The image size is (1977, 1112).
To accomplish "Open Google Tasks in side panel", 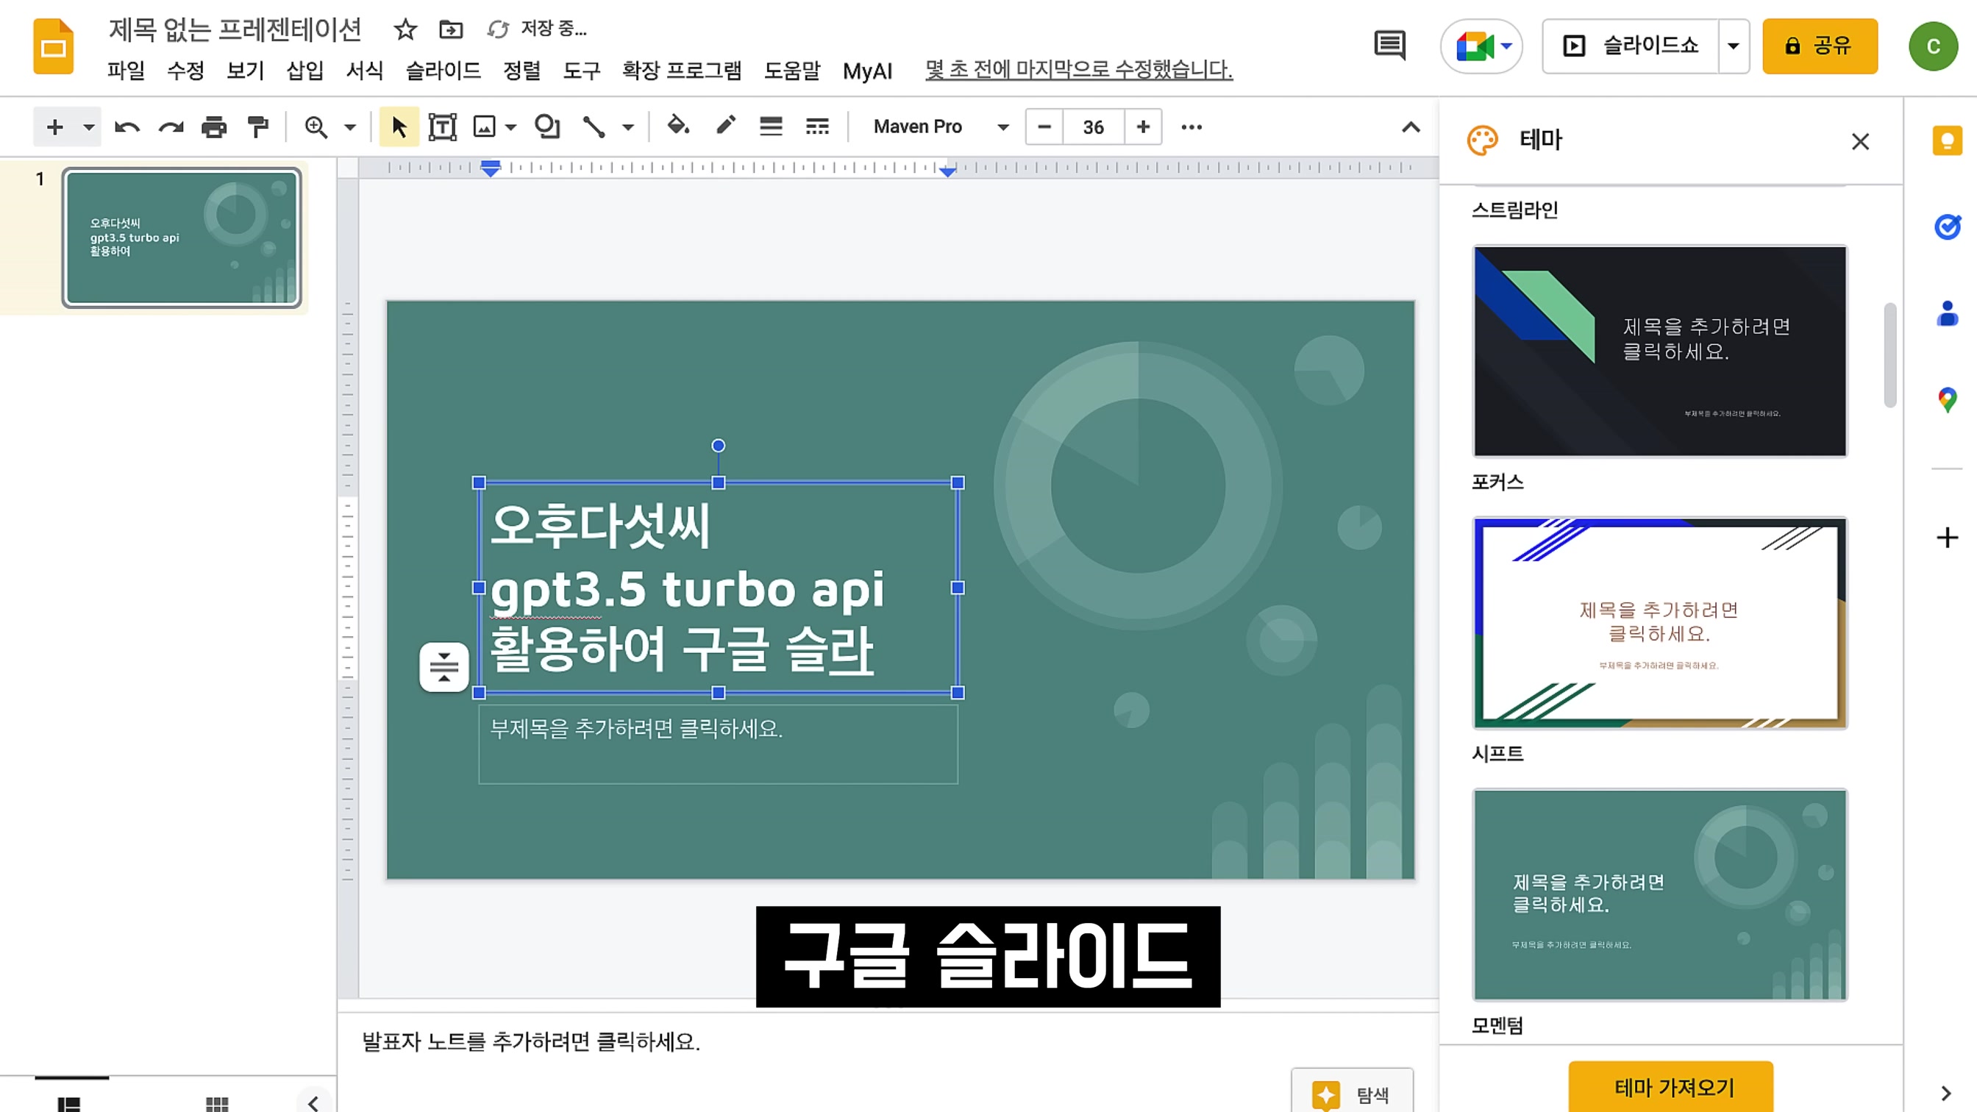I will point(1947,227).
